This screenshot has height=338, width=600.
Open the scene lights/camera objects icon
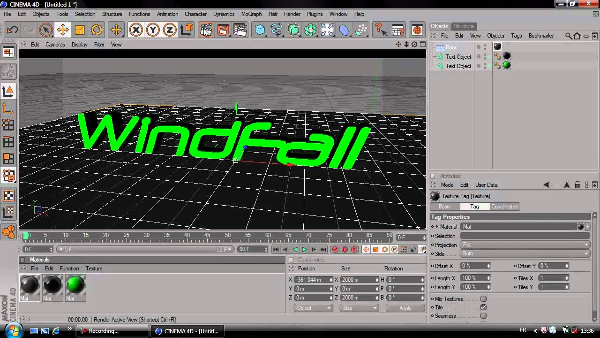point(327,31)
